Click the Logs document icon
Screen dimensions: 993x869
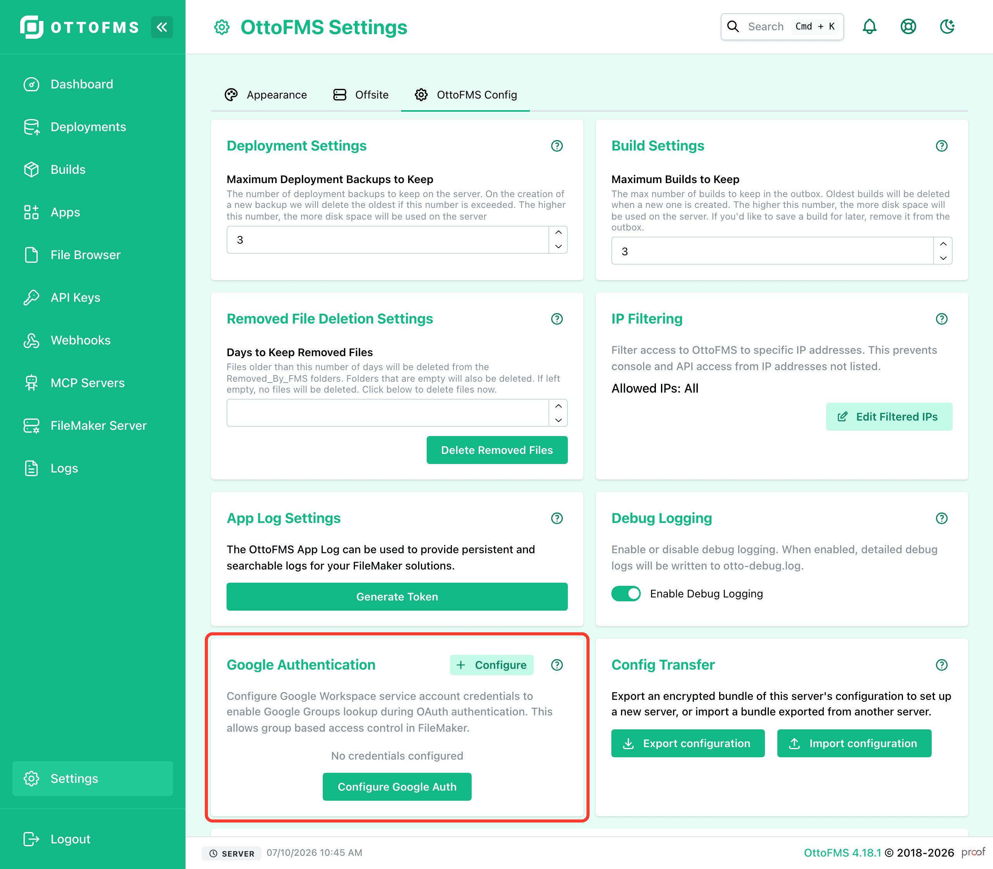31,469
